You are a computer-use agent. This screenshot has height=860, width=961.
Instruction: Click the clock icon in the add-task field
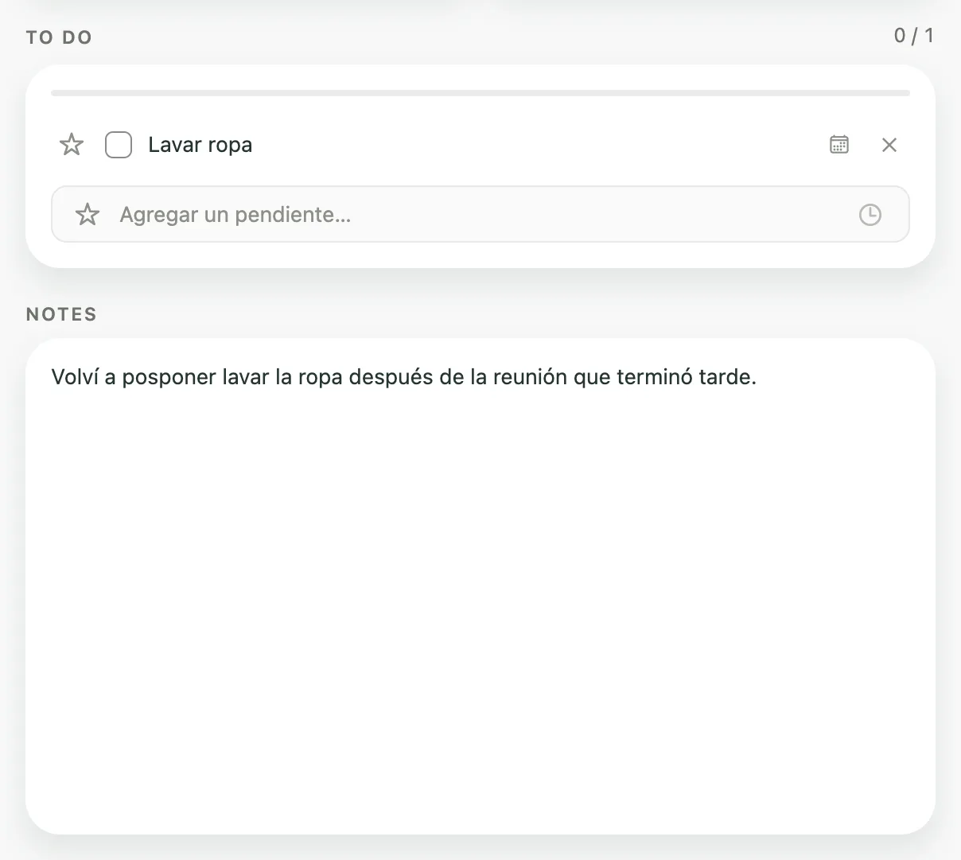870,215
